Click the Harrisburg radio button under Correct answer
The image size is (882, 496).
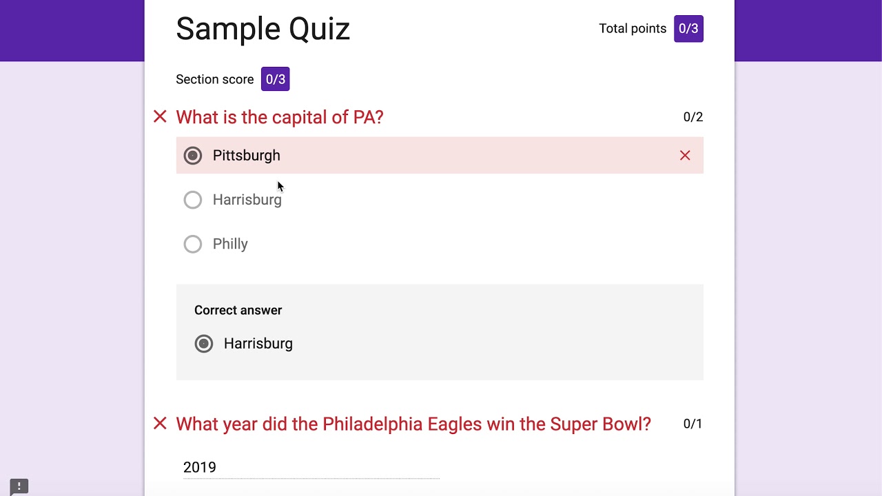[x=204, y=344]
